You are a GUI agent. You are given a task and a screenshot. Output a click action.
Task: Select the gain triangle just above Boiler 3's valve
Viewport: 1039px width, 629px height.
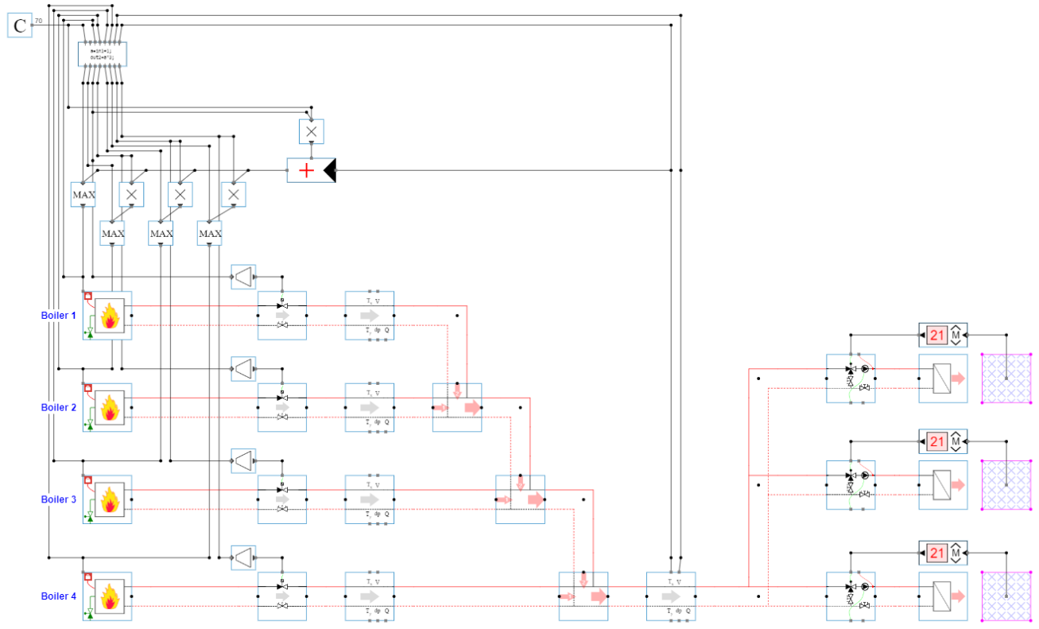[x=243, y=460]
